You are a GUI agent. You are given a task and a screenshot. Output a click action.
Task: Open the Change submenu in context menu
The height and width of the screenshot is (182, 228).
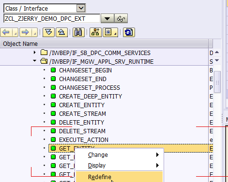tap(120, 155)
